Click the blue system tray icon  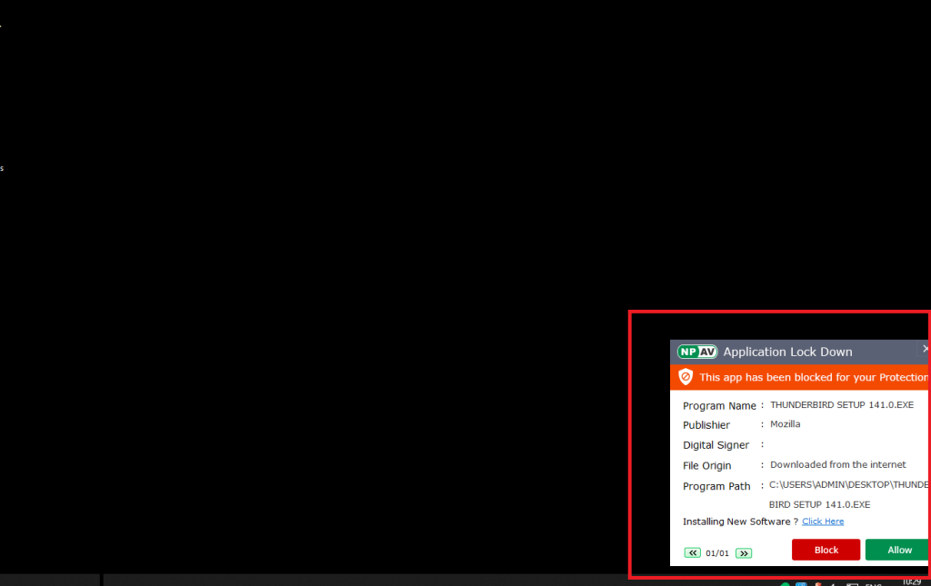(x=801, y=582)
